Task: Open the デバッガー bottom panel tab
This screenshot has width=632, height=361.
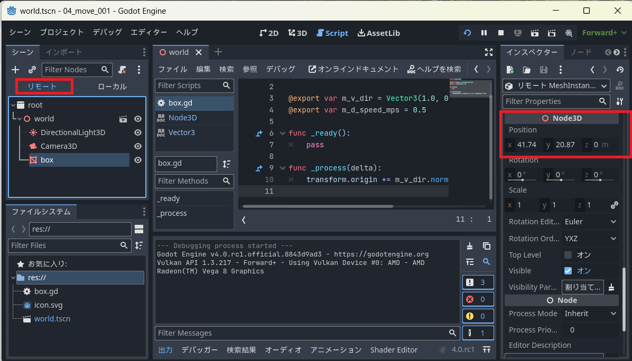Action: (x=200, y=350)
